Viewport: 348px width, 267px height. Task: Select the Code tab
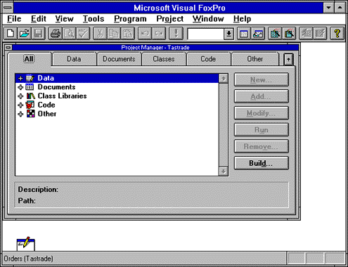point(208,59)
